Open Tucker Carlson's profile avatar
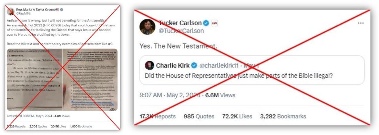 point(147,27)
